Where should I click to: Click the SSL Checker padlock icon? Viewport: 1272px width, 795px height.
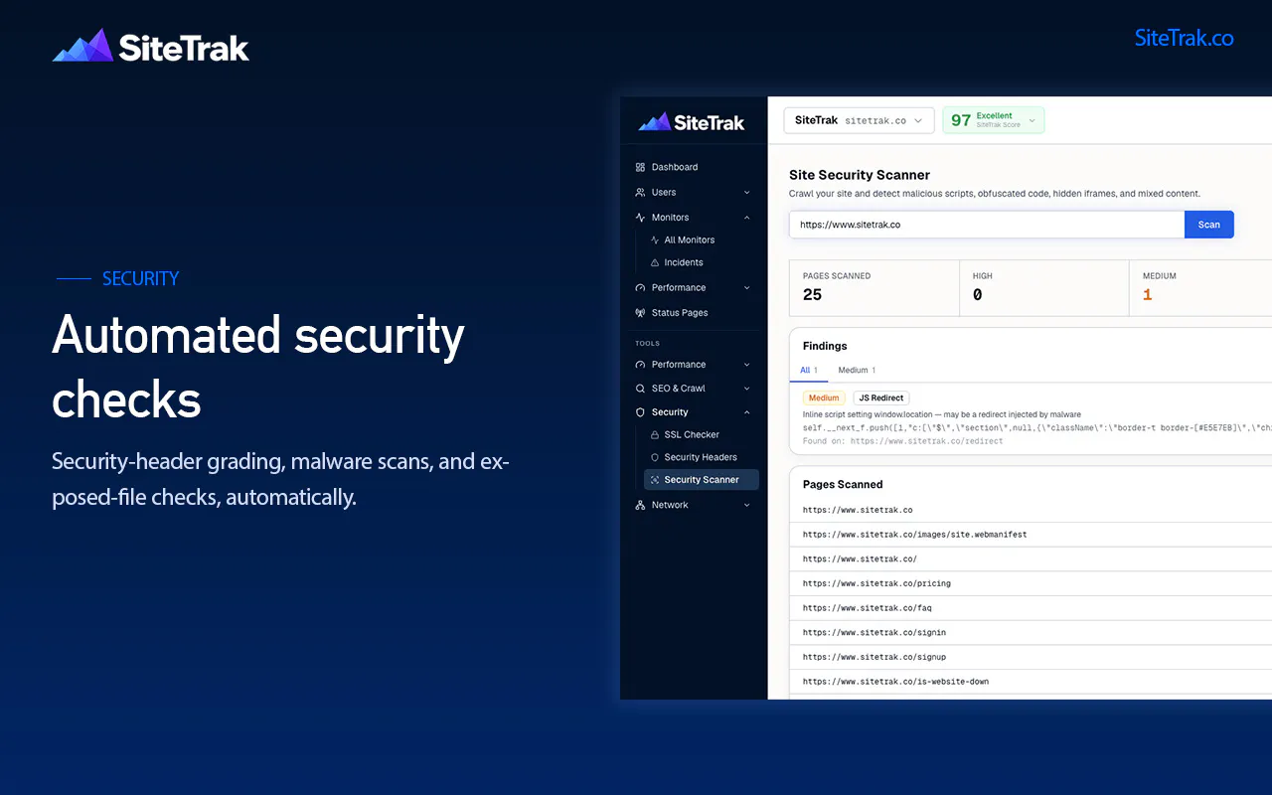(655, 434)
